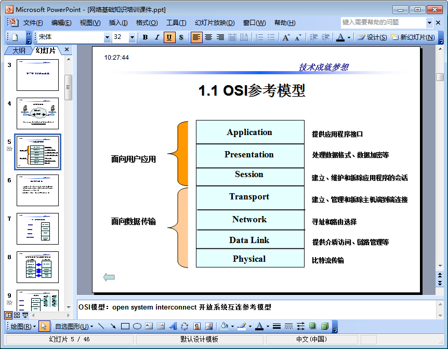Screen dimensions: 448x349
Task: Open Shadow Style options icon
Action: (x=312, y=326)
